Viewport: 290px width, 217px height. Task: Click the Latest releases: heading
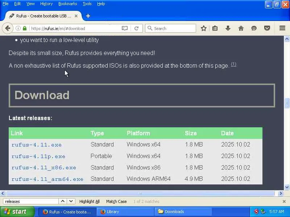point(30,118)
